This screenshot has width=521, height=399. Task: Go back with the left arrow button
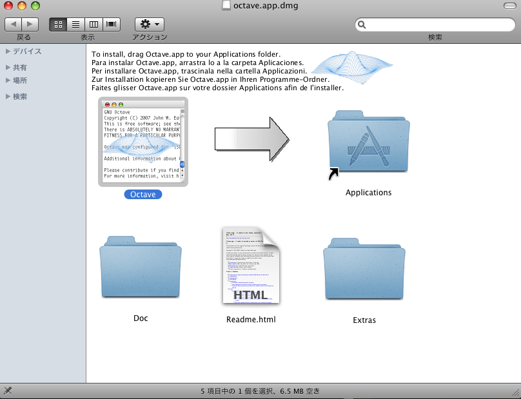14,24
